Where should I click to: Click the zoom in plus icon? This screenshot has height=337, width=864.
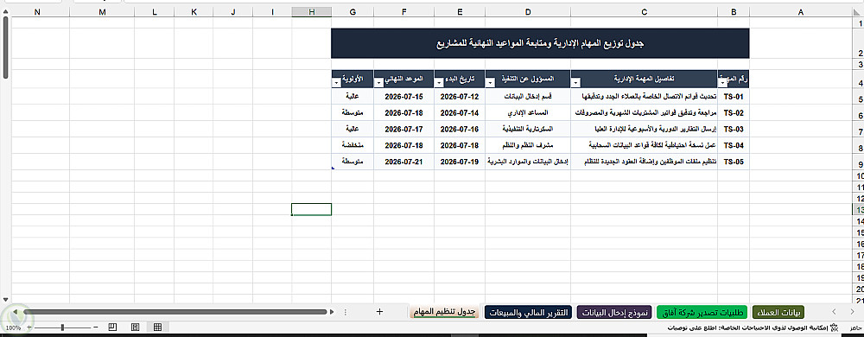point(29,327)
